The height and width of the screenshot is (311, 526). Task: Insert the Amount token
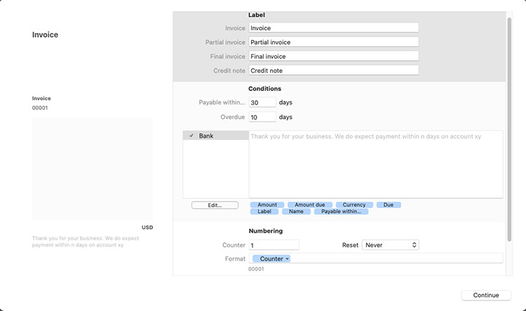tap(267, 205)
